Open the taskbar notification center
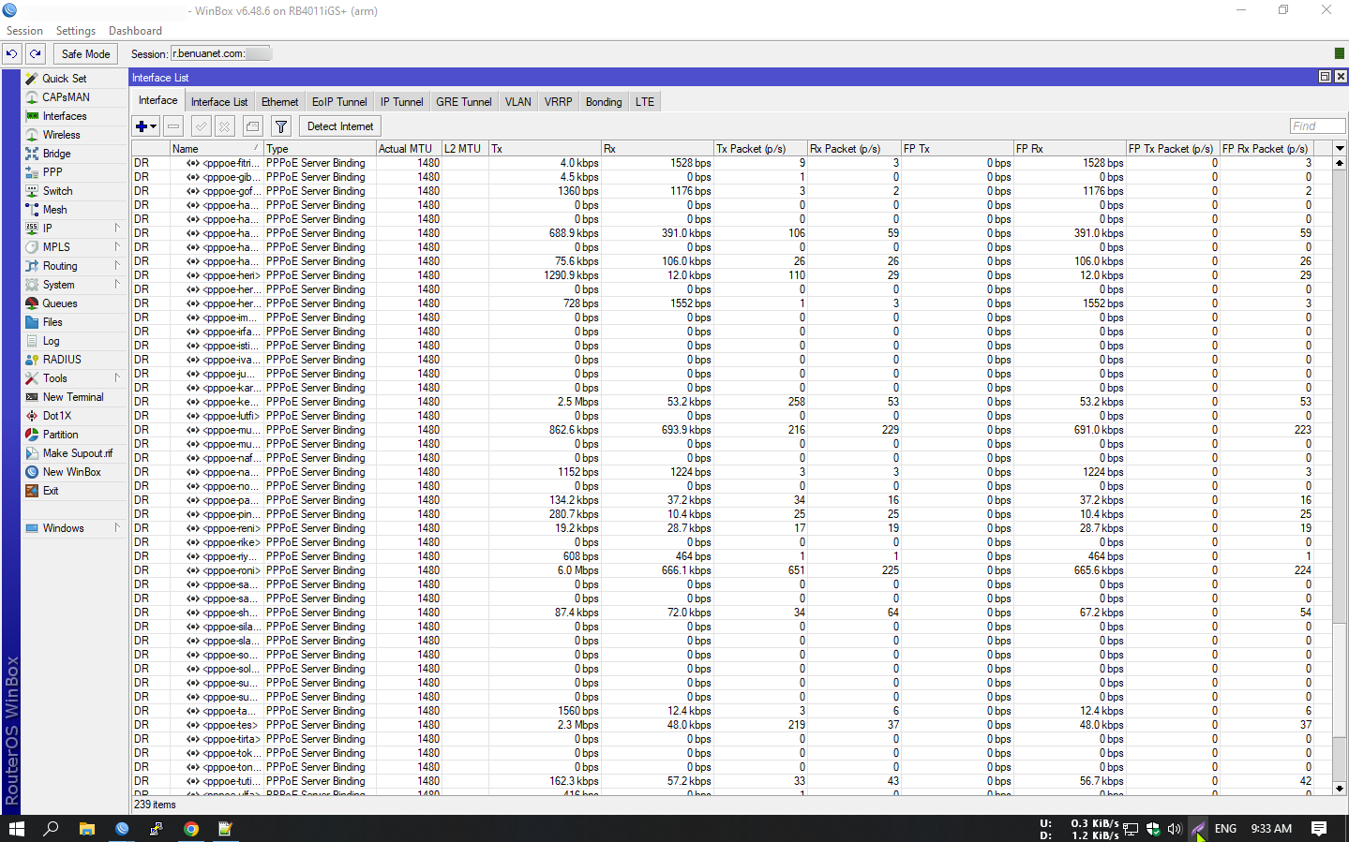The height and width of the screenshot is (842, 1349). pos(1319,829)
